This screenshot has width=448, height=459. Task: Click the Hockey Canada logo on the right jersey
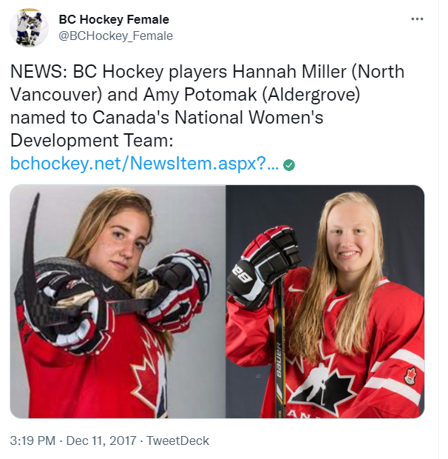point(320,385)
